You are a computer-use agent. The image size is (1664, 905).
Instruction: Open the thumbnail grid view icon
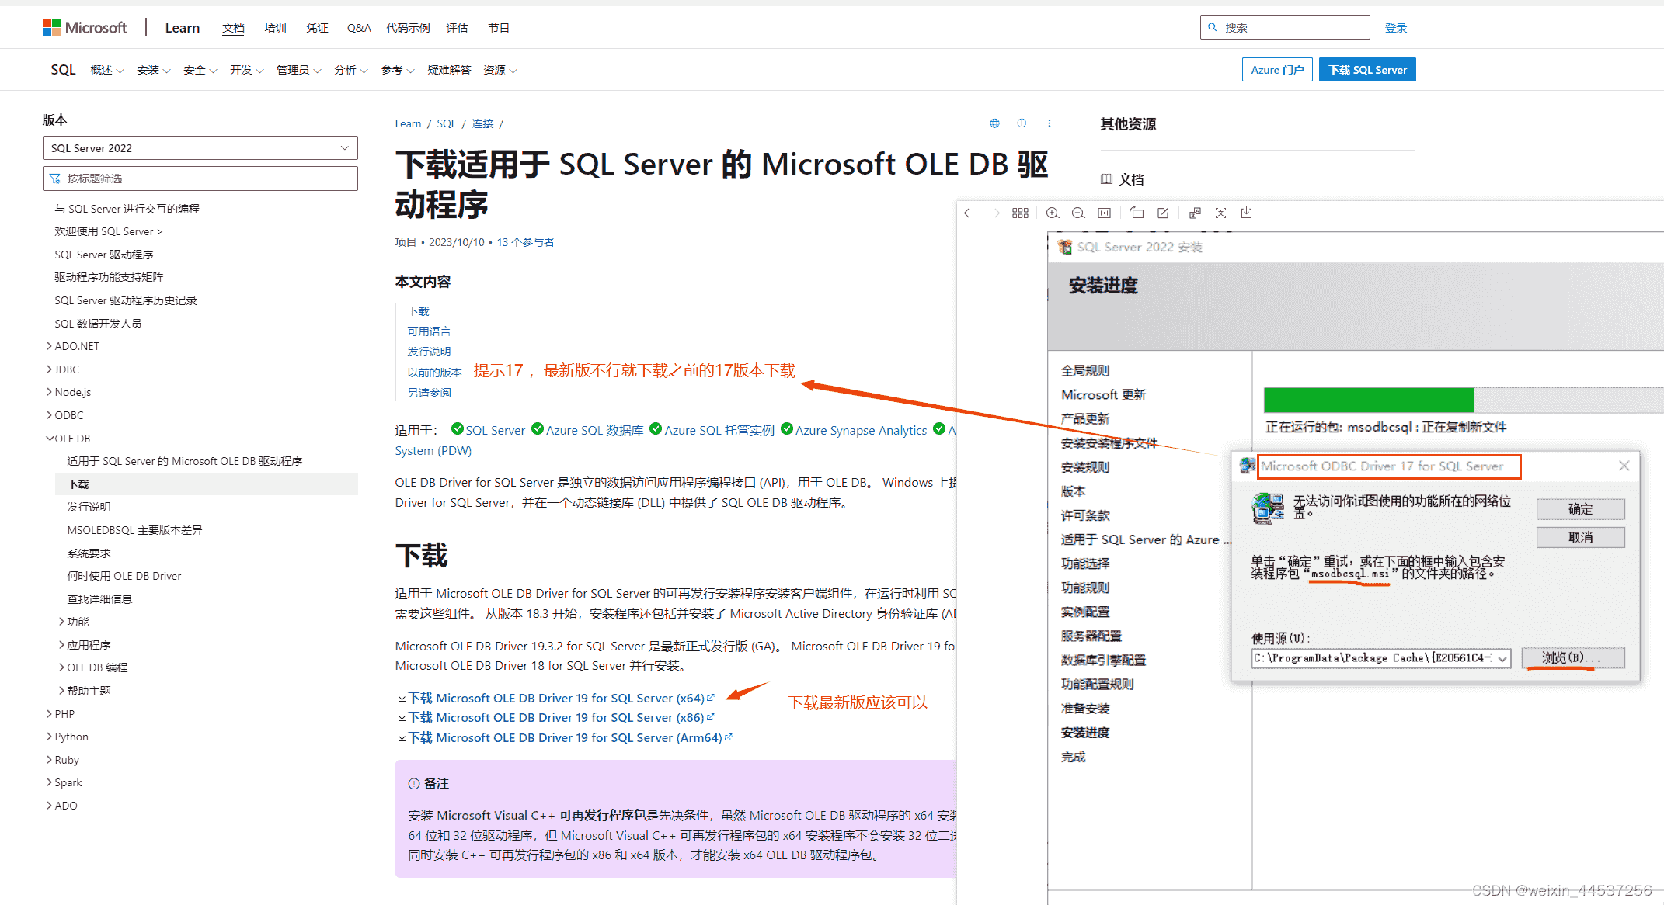[1020, 213]
